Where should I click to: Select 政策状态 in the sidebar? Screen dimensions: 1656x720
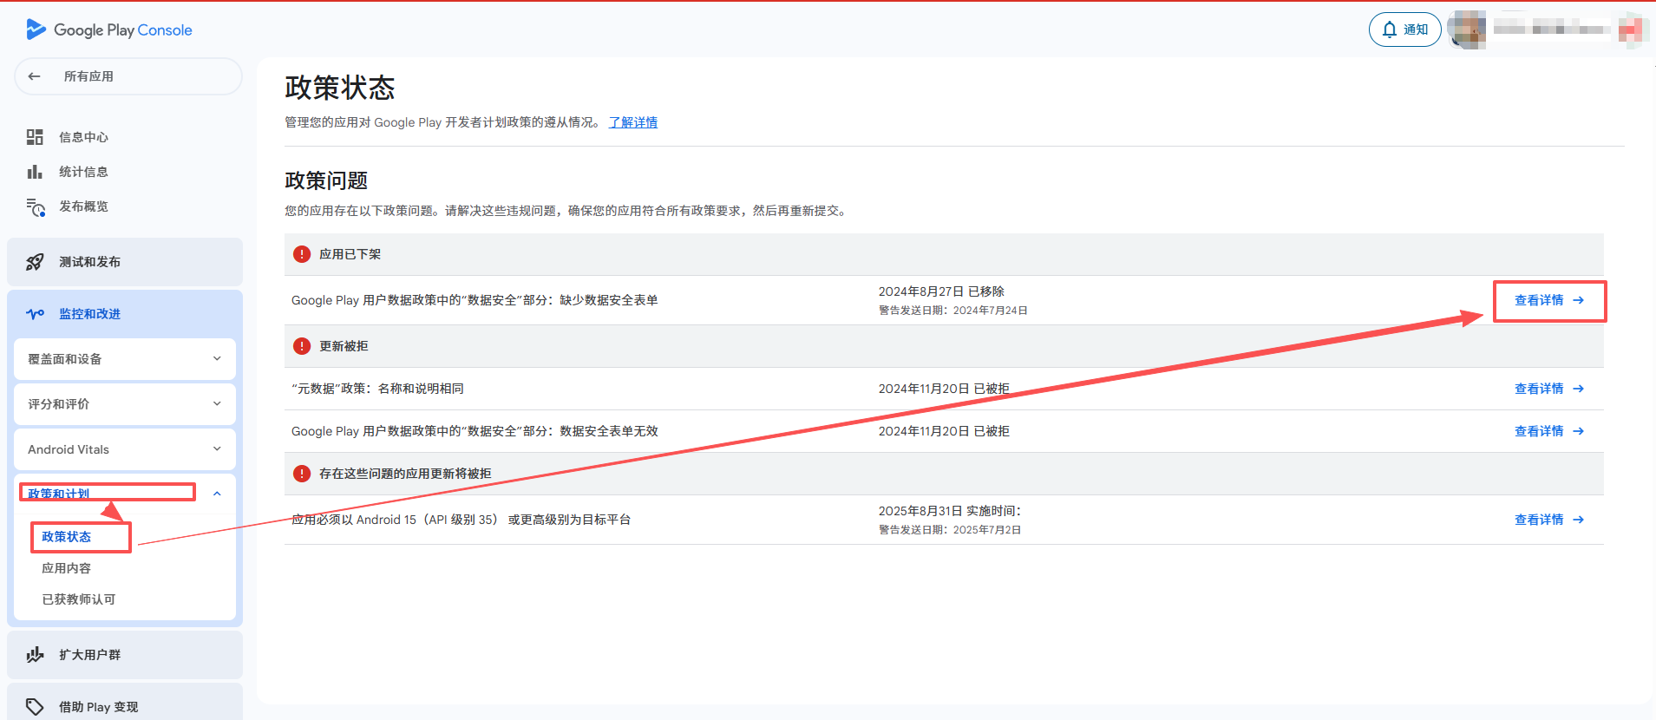(x=67, y=537)
